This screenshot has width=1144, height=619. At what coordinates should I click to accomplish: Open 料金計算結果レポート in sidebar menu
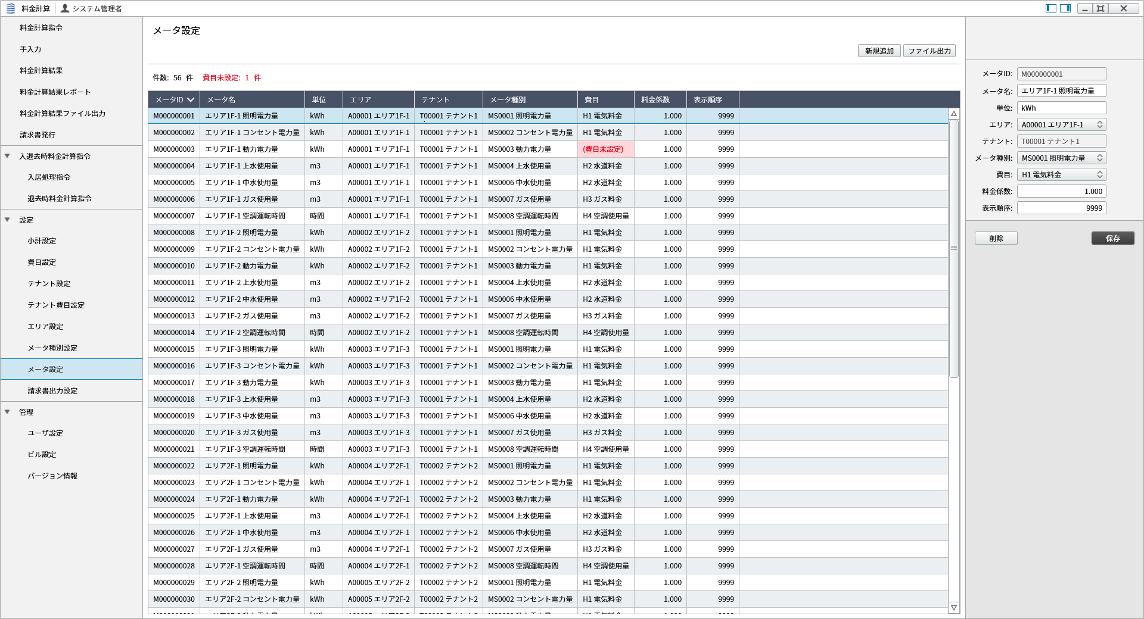point(55,92)
